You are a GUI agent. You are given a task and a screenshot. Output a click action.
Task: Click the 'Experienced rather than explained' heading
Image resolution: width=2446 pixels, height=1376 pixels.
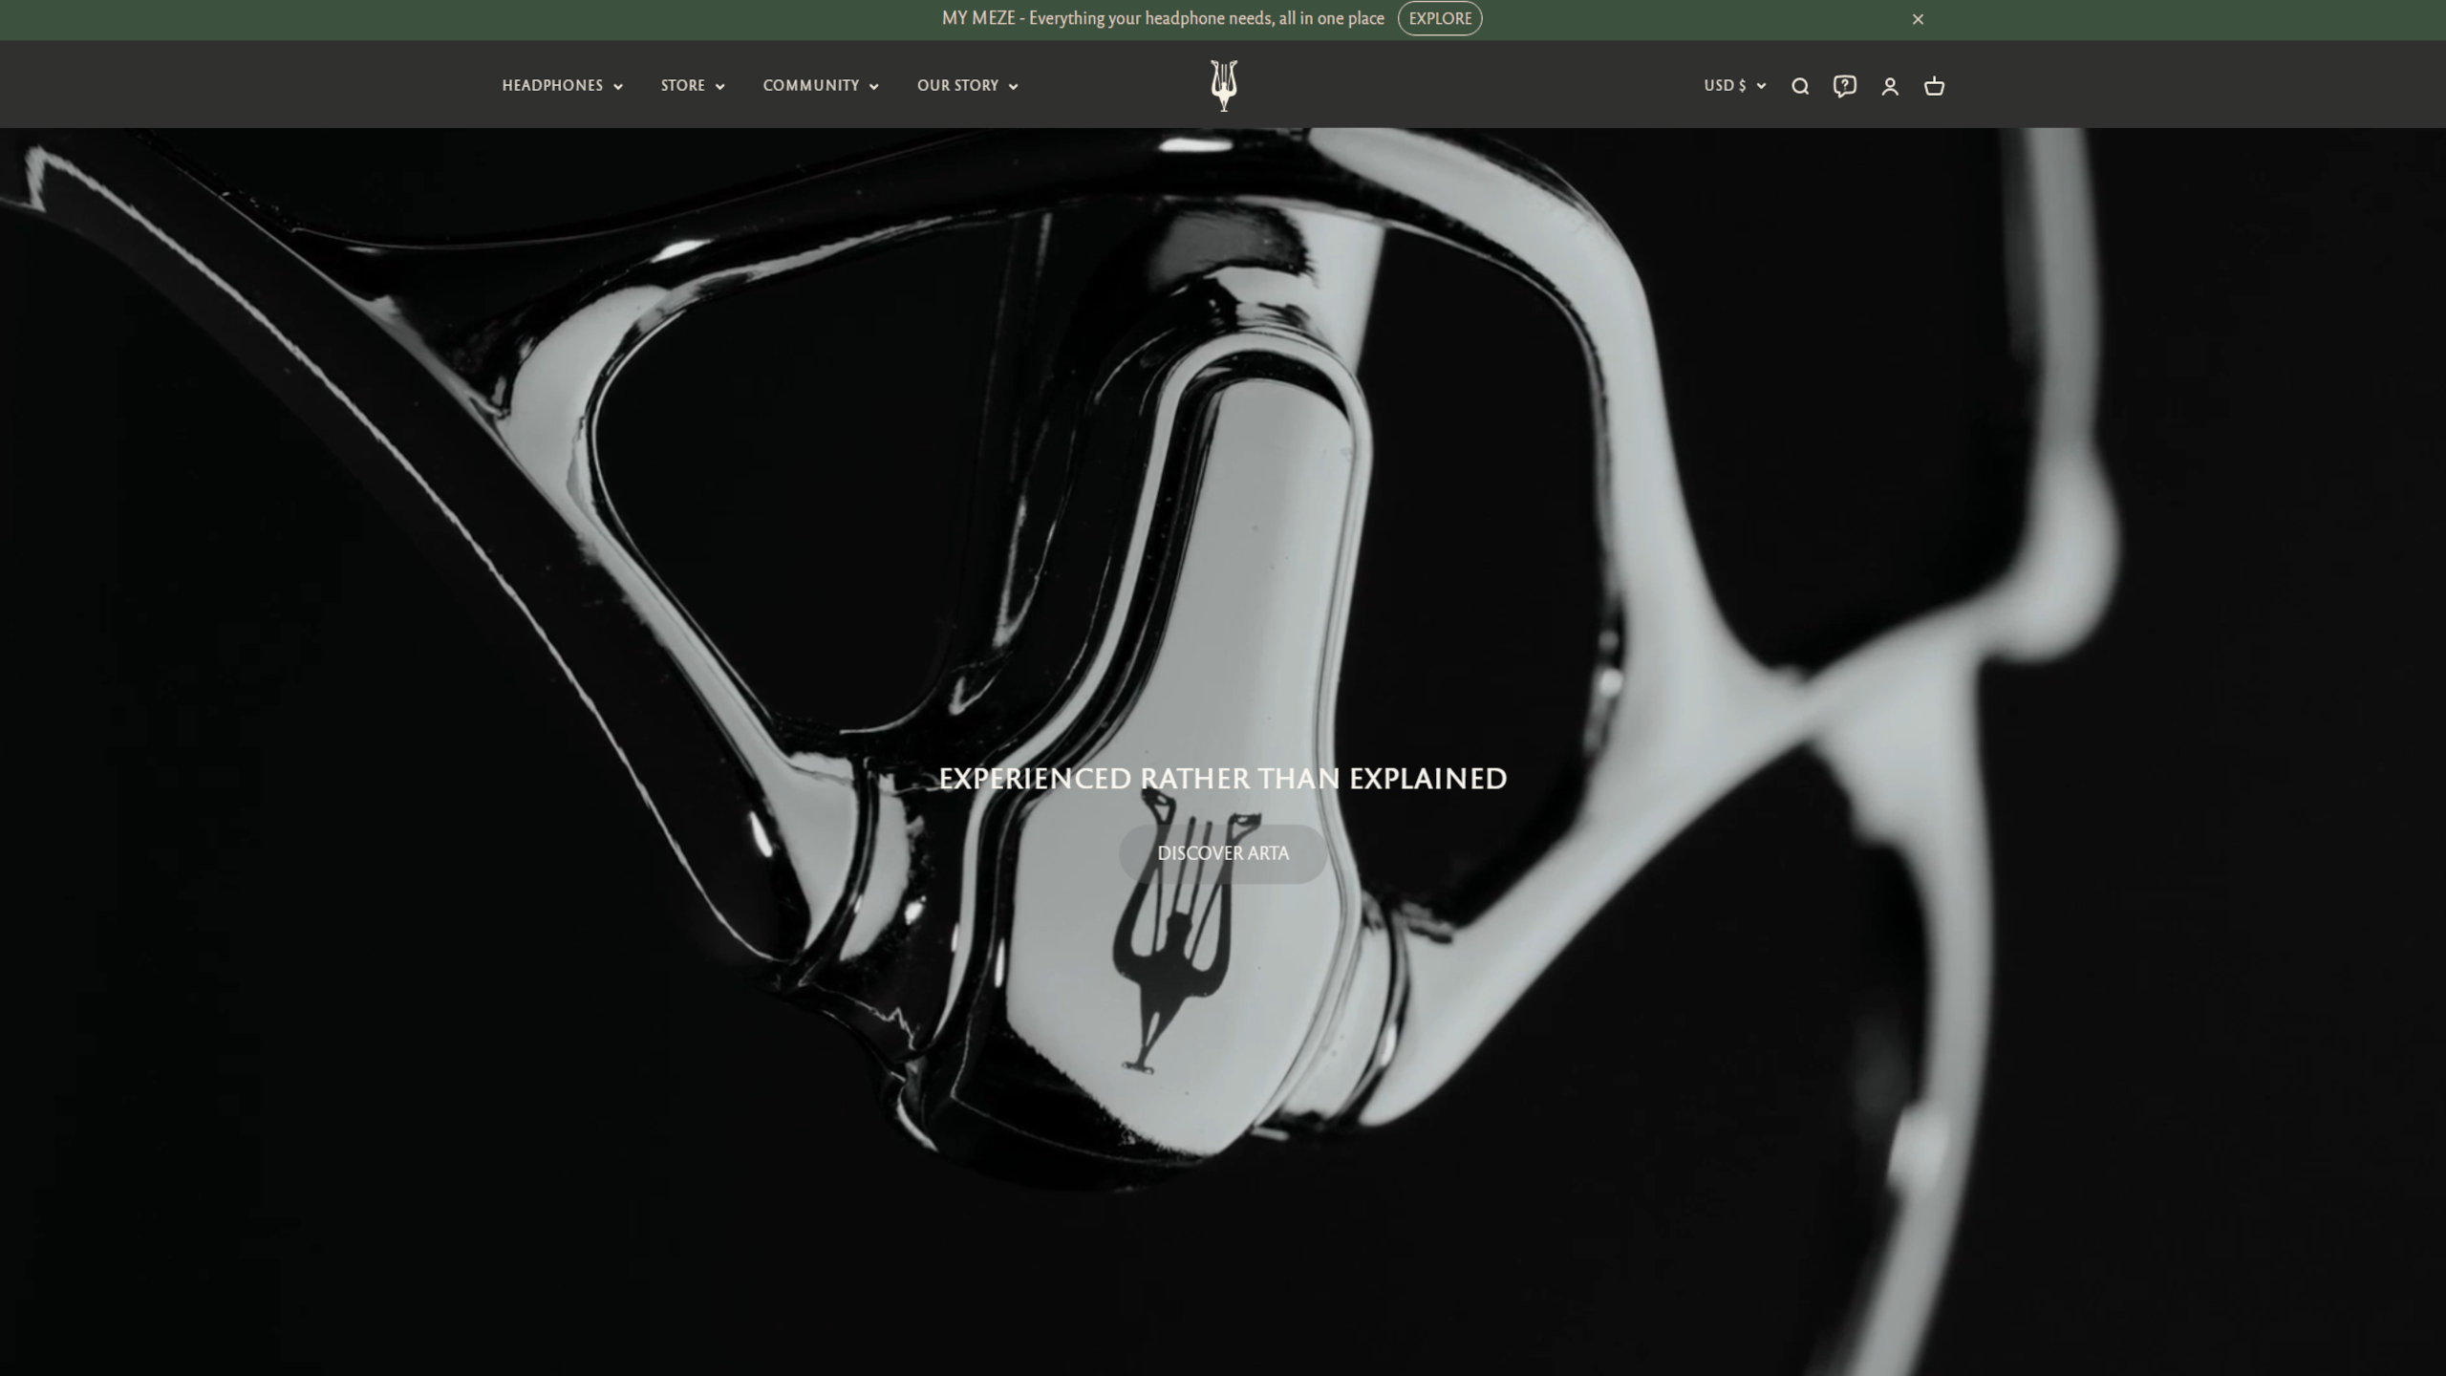tap(1223, 779)
